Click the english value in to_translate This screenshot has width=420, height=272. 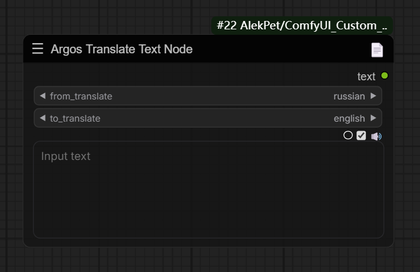[349, 118]
